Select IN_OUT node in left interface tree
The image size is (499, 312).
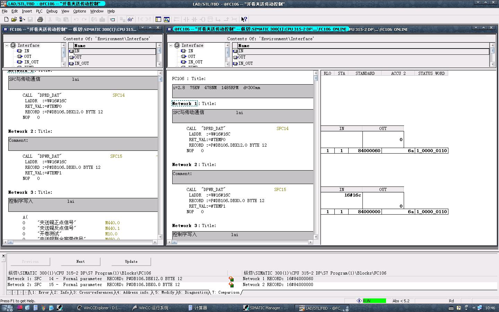31,62
